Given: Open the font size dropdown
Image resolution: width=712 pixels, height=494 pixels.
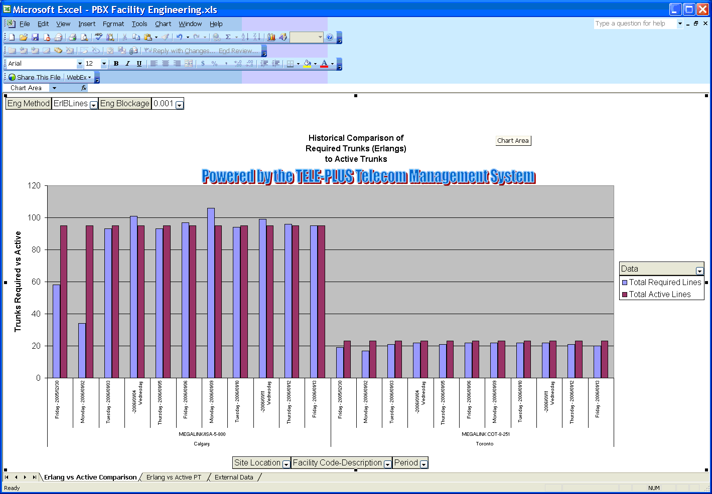Looking at the screenshot, I should 104,64.
